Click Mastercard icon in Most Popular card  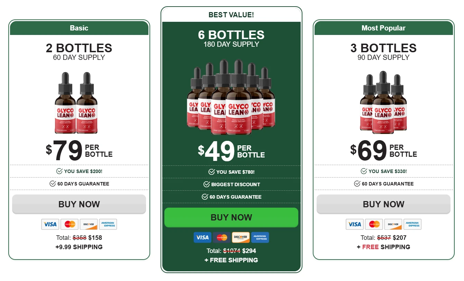click(x=374, y=224)
